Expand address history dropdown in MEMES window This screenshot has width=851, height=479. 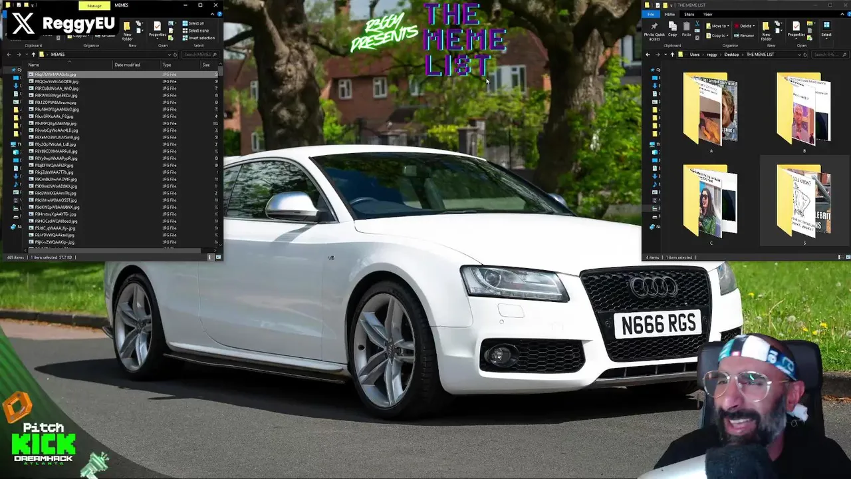click(x=169, y=55)
